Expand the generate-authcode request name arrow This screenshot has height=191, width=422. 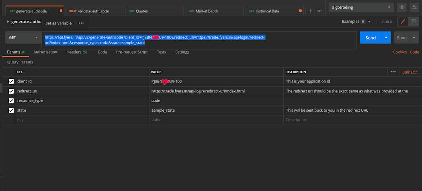[x=8, y=22]
